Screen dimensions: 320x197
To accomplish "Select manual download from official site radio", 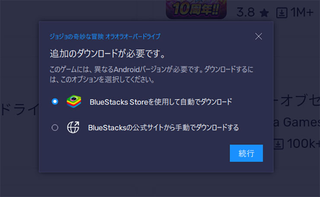I will [x=54, y=128].
